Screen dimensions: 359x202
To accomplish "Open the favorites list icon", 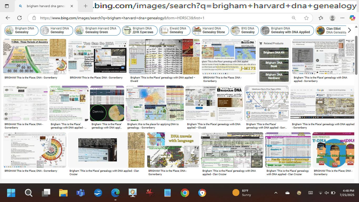I will (x=321, y=18).
